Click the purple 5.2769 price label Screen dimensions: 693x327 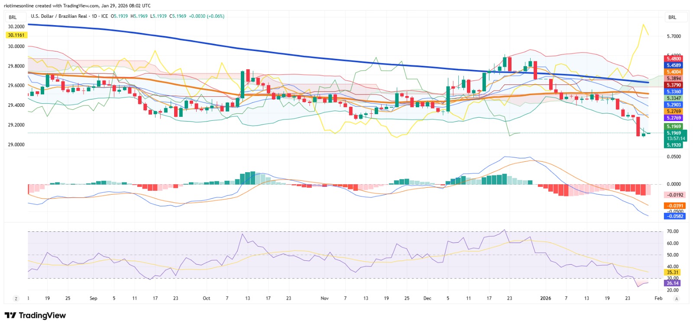pyautogui.click(x=674, y=118)
